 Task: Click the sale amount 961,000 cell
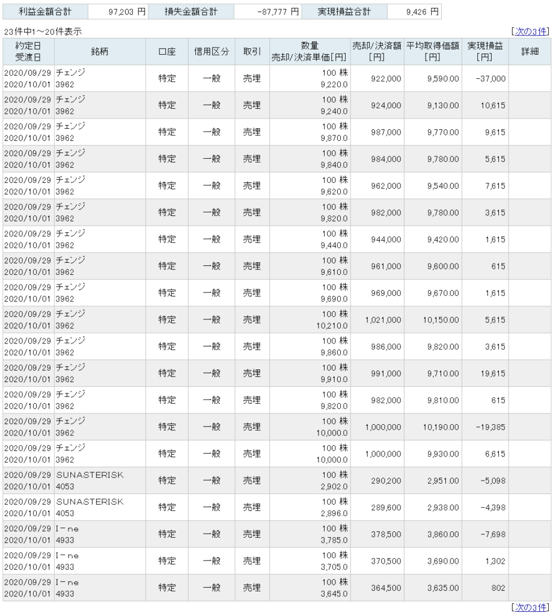click(x=377, y=266)
